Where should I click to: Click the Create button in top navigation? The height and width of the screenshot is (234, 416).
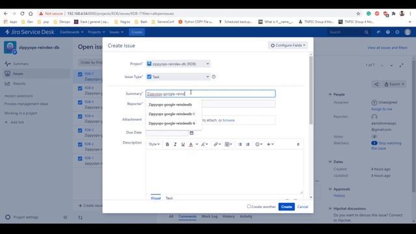click(x=137, y=32)
